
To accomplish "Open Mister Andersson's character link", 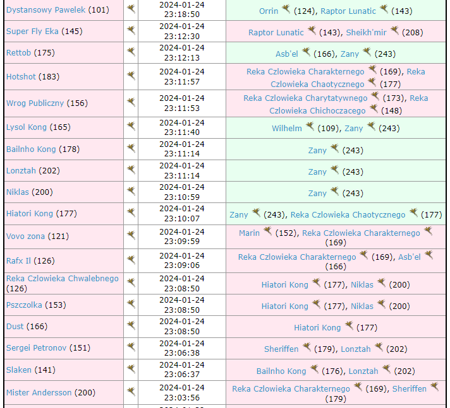I will pyautogui.click(x=39, y=392).
